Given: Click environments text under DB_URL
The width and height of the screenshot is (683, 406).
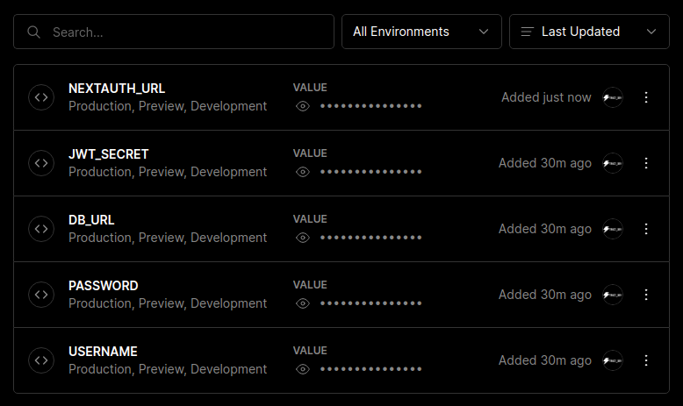Looking at the screenshot, I should [168, 238].
